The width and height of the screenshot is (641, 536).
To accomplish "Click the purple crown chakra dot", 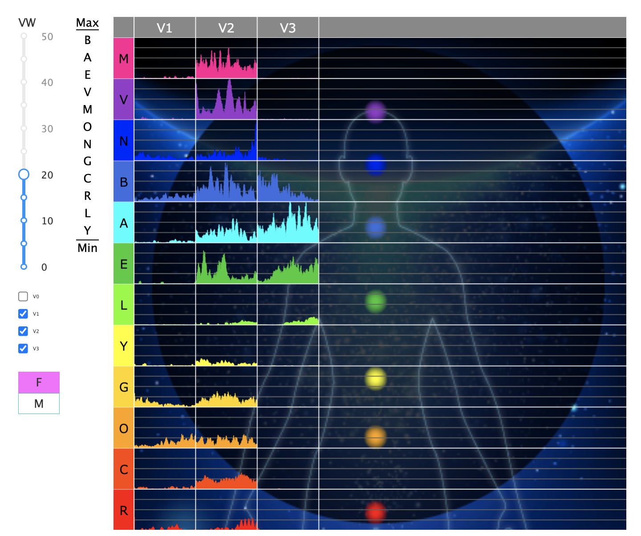I will point(376,111).
